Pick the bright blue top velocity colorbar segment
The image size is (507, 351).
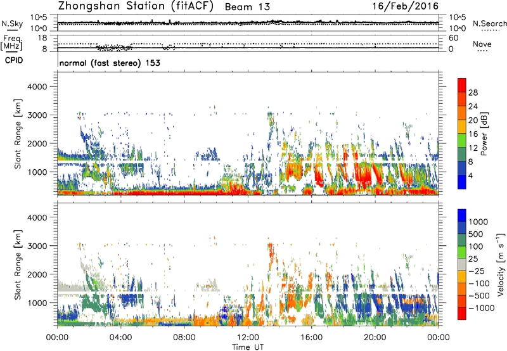[x=462, y=215]
